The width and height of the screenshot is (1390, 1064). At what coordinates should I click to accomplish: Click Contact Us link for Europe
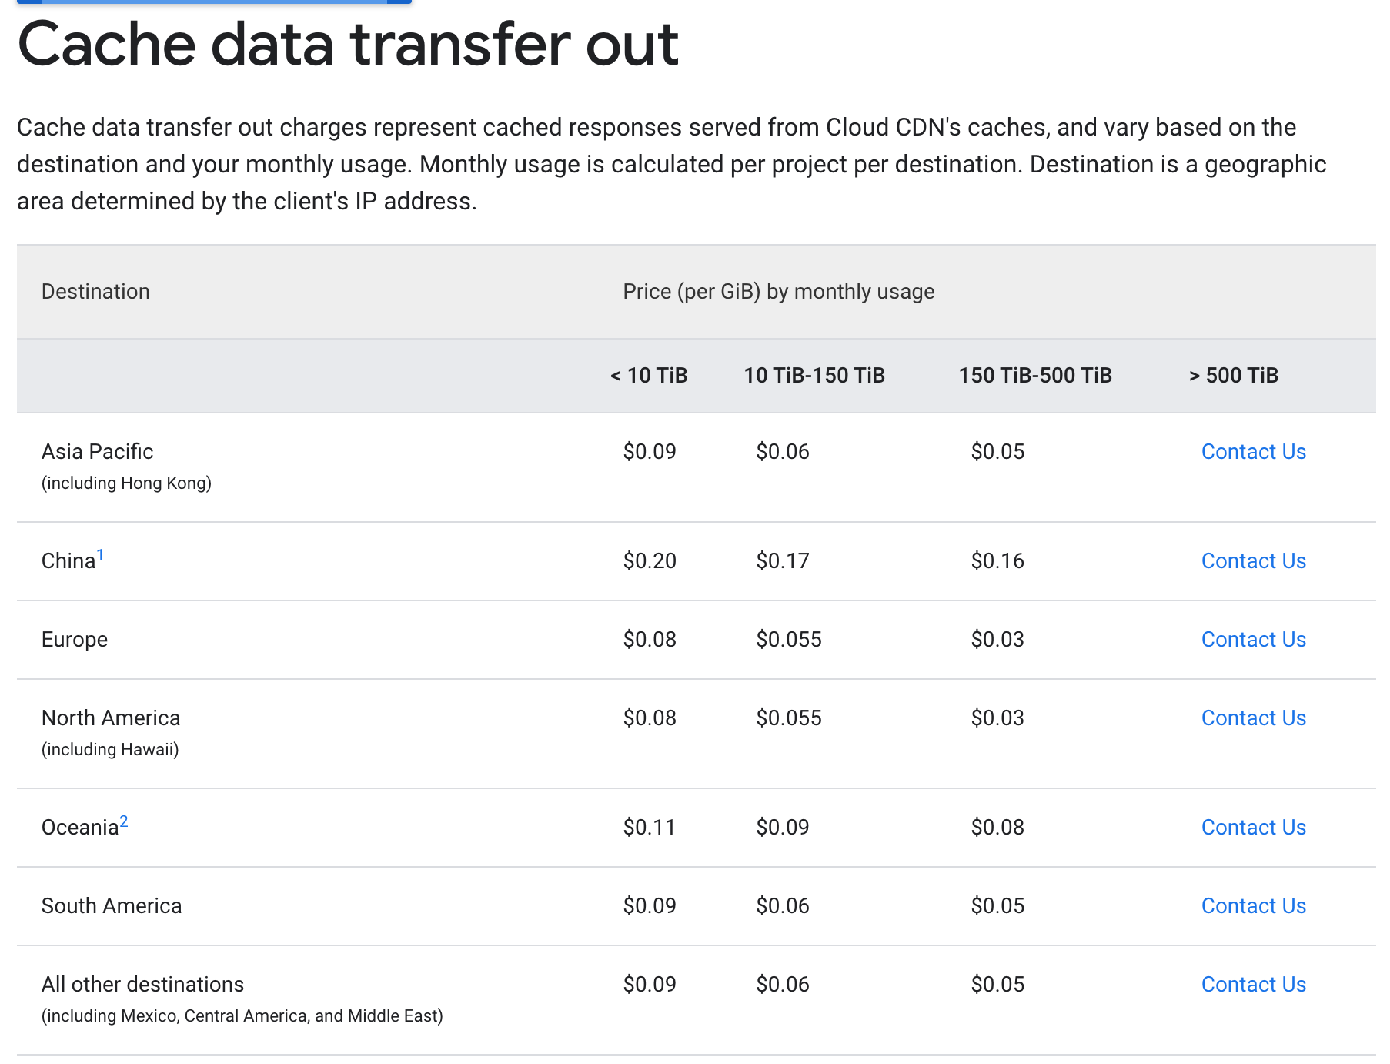(x=1253, y=640)
